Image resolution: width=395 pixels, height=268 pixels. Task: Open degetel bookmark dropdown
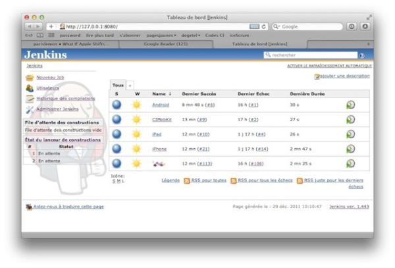click(191, 36)
